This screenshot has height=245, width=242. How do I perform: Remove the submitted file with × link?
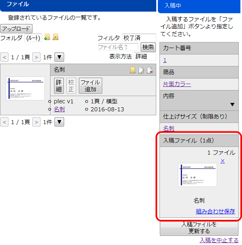pyautogui.click(x=223, y=161)
